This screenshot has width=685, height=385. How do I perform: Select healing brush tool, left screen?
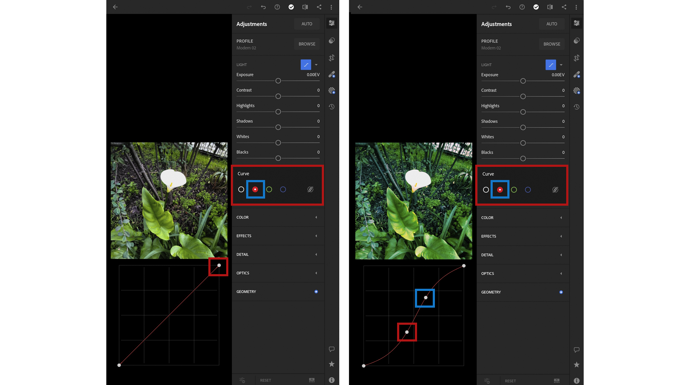332,75
